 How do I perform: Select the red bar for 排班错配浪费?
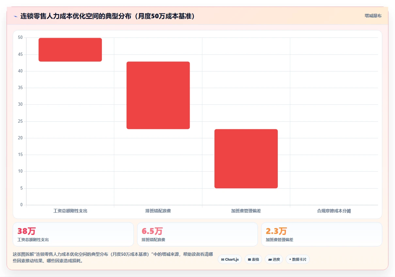coord(158,95)
